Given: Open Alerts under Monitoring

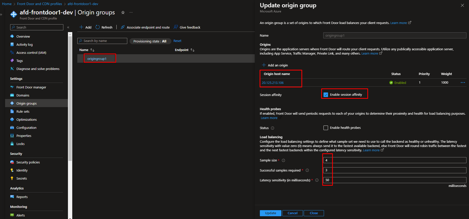Looking at the screenshot, I should [21, 215].
